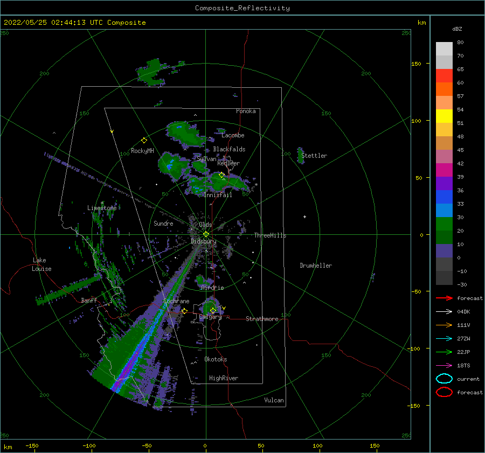Click the ThreeHills label
The height and width of the screenshot is (453, 485).
[x=271, y=235]
